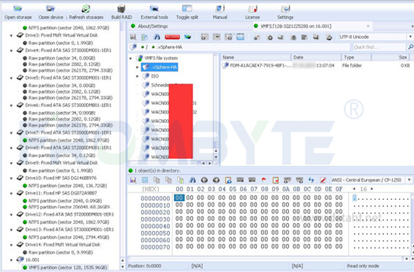Click the save icon in the hex viewer toolbar

coord(133,180)
